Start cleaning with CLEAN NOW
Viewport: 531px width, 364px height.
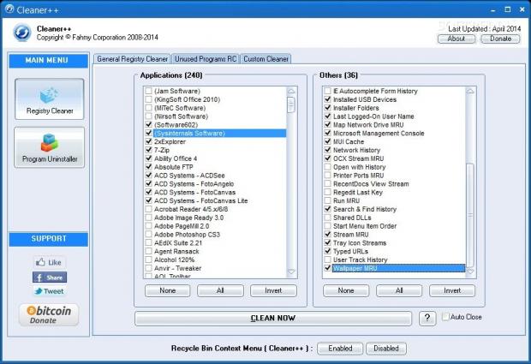coord(273,319)
